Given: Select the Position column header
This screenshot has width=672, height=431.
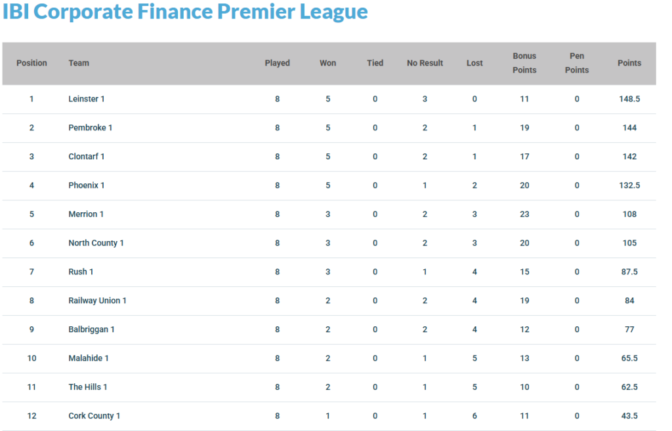Looking at the screenshot, I should pyautogui.click(x=31, y=63).
